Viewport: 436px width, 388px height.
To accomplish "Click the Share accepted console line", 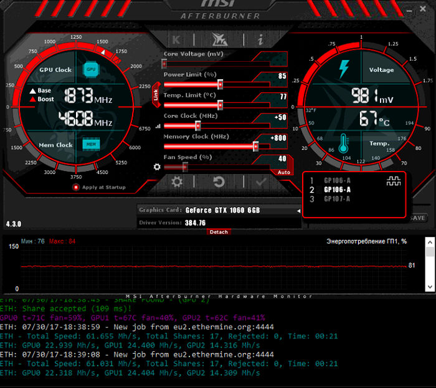I will click(65, 309).
